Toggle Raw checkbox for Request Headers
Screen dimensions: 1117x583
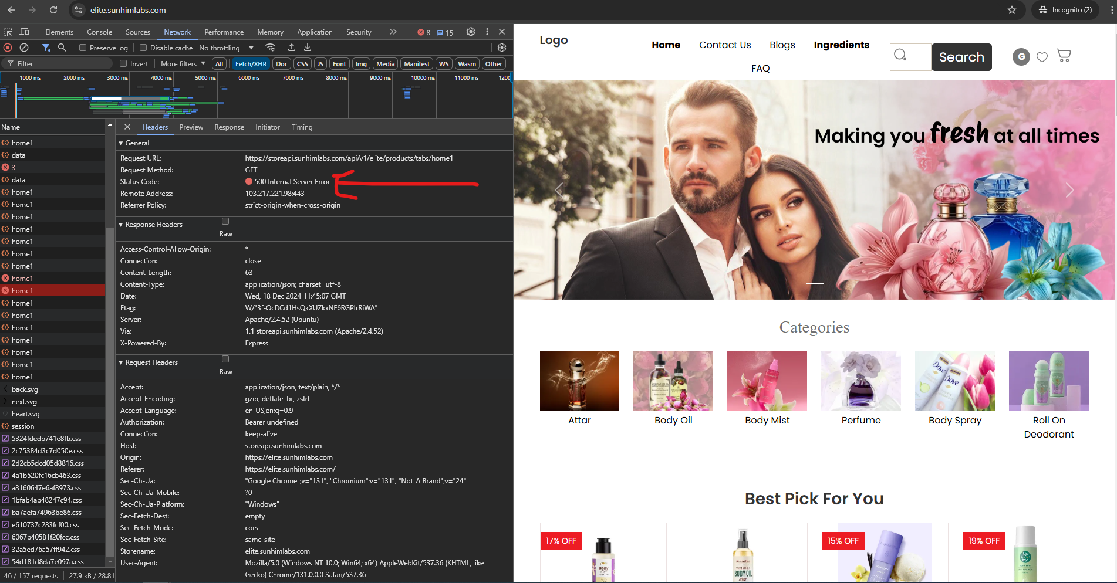[225, 359]
